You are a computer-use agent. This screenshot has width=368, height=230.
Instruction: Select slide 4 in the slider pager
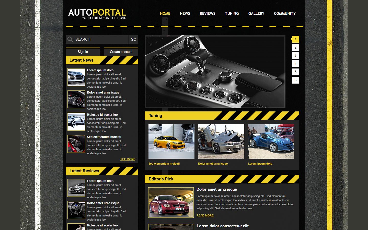coord(295,64)
